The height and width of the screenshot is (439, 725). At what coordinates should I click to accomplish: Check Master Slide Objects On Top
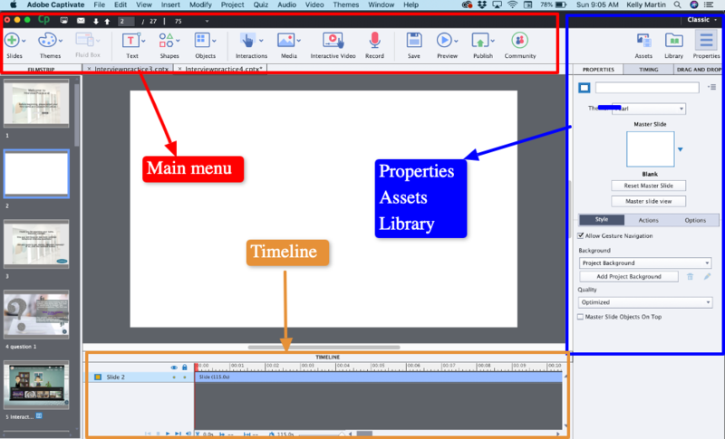tap(582, 317)
